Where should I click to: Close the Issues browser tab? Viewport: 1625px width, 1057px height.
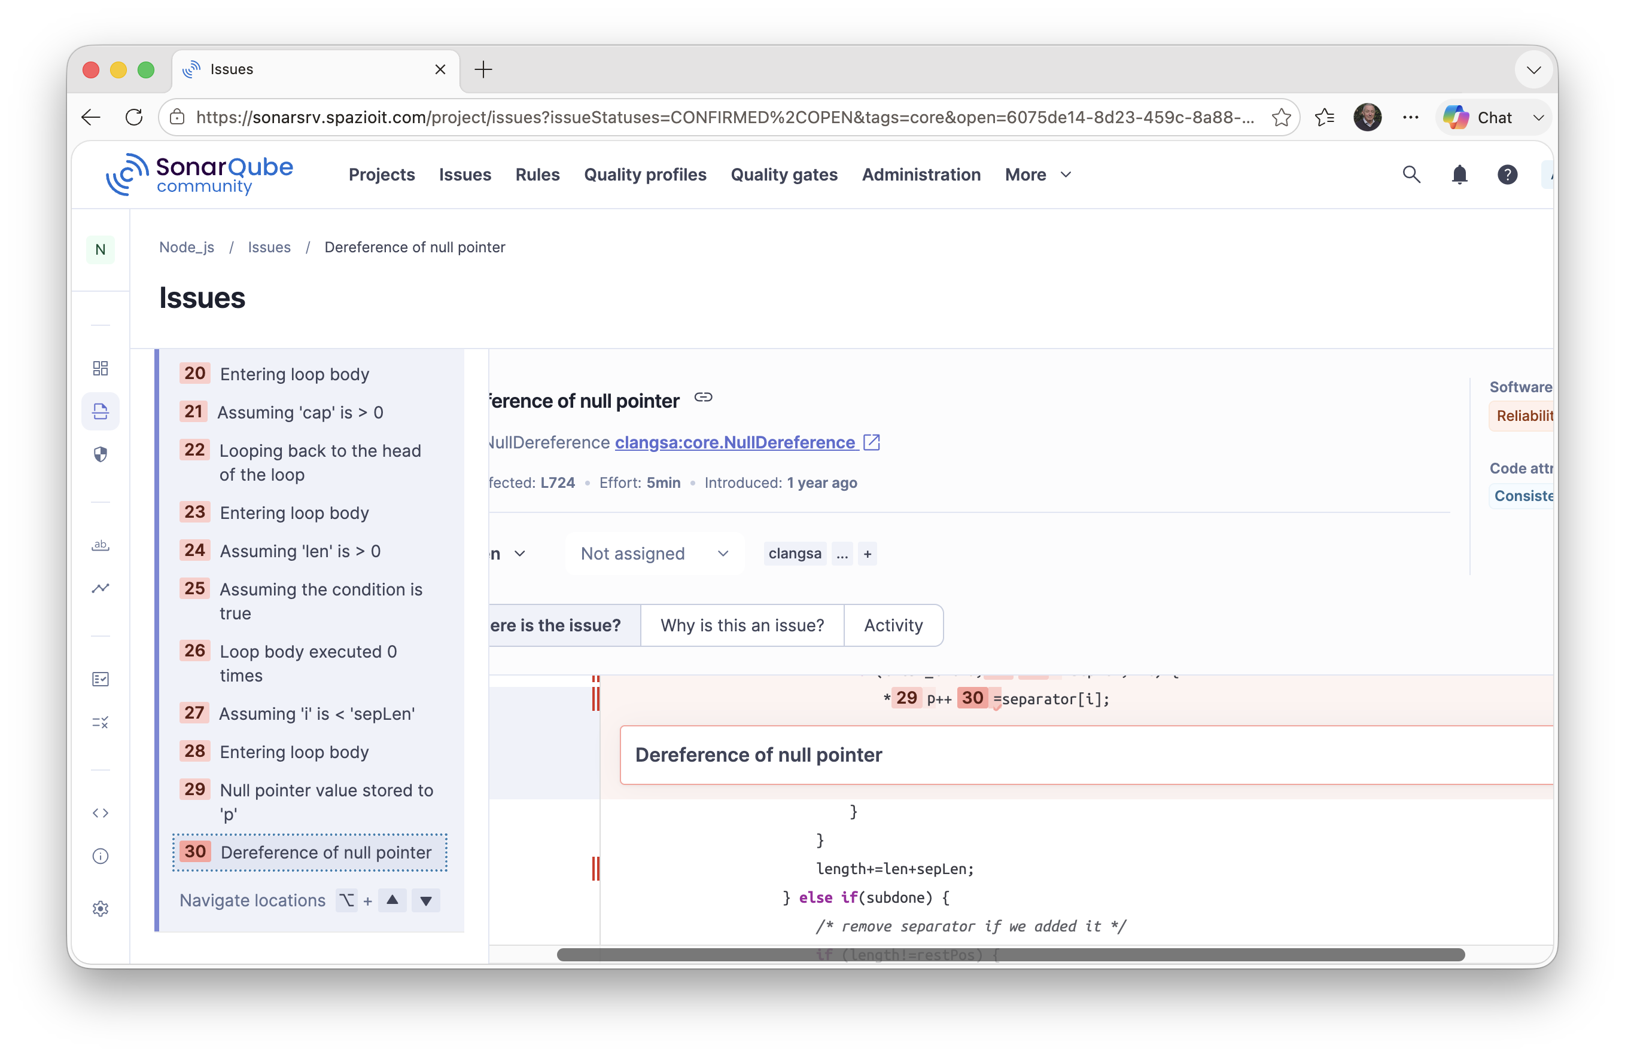(x=440, y=69)
